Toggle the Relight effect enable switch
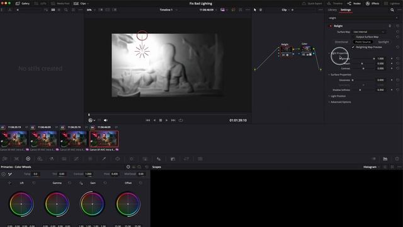Viewport: 403px width, 227px height. click(x=331, y=26)
